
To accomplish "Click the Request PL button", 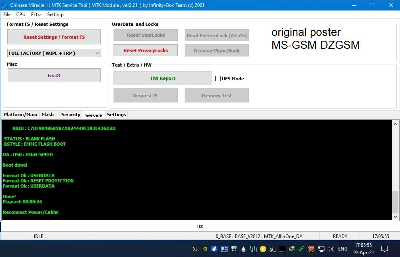I will (146, 96).
